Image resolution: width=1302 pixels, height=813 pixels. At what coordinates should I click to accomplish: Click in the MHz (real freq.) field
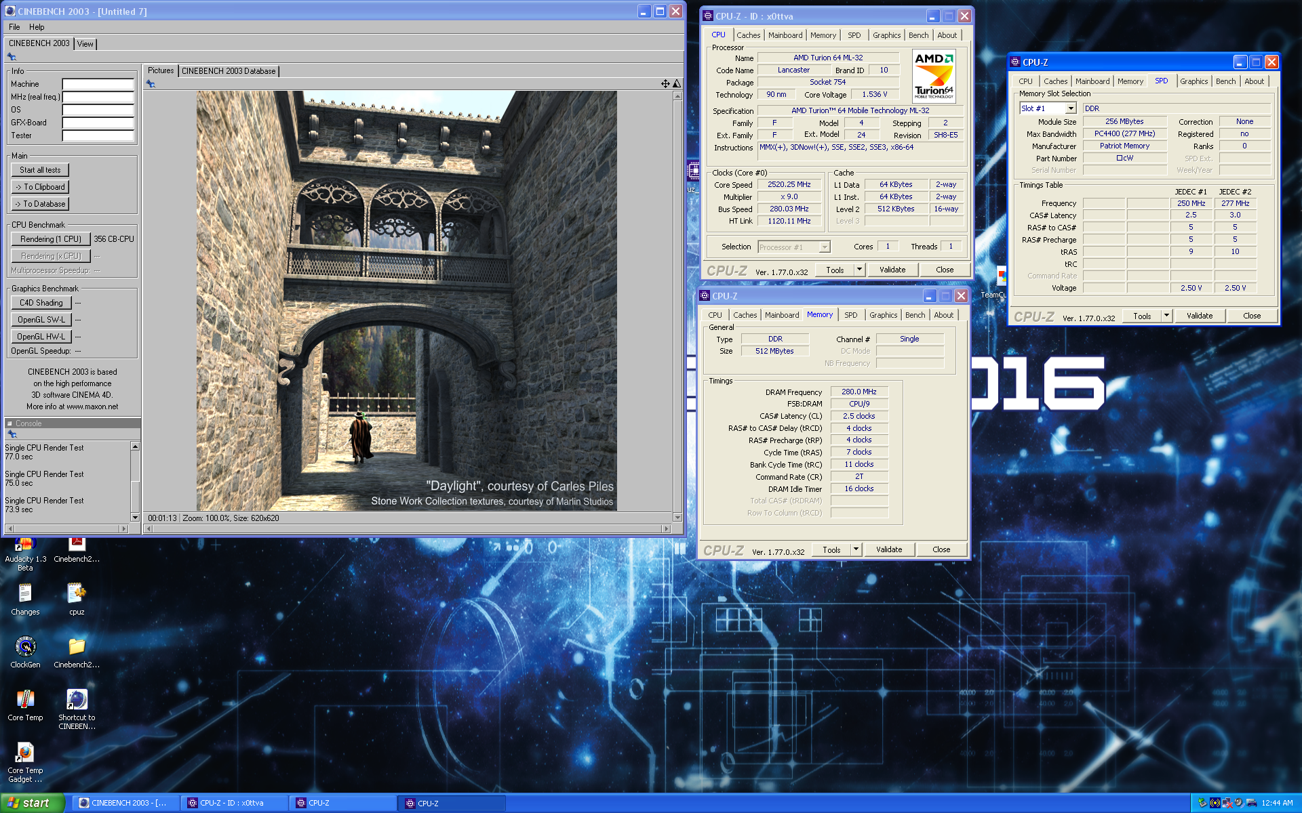pos(98,97)
